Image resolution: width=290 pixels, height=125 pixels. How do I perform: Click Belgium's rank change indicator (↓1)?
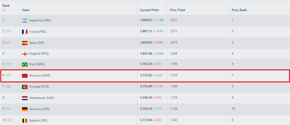[x=10, y=120]
